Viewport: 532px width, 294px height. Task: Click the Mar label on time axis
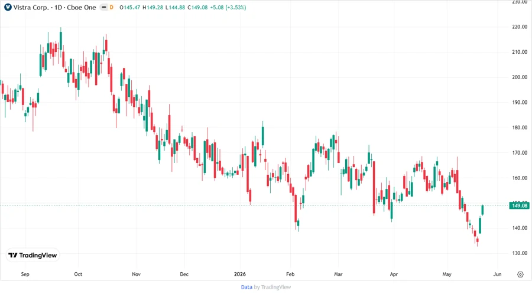point(338,275)
